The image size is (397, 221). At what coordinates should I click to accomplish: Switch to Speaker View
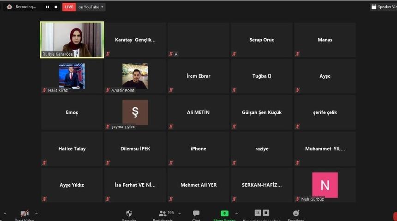pyautogui.click(x=383, y=7)
